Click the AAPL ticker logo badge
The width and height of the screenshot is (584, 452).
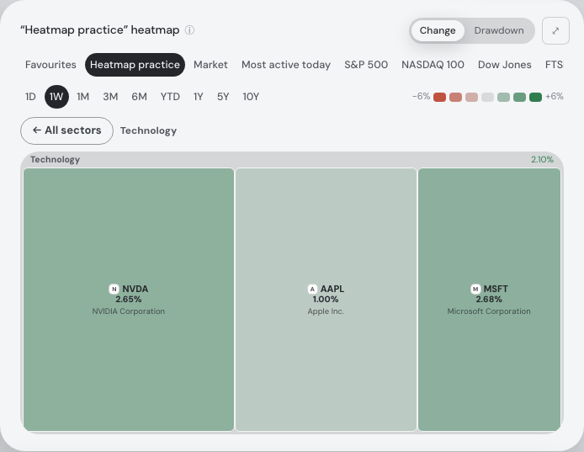(x=312, y=289)
